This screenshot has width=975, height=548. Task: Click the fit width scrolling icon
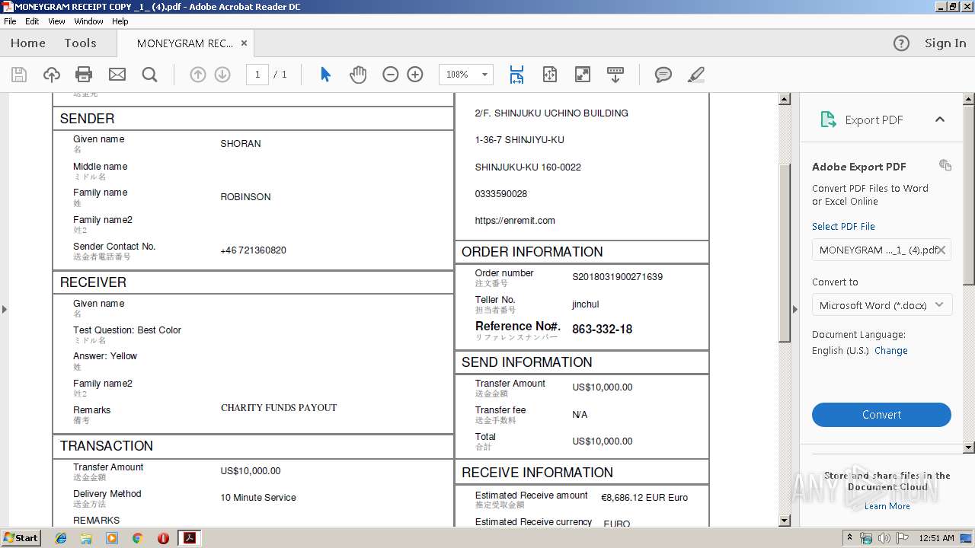(516, 75)
